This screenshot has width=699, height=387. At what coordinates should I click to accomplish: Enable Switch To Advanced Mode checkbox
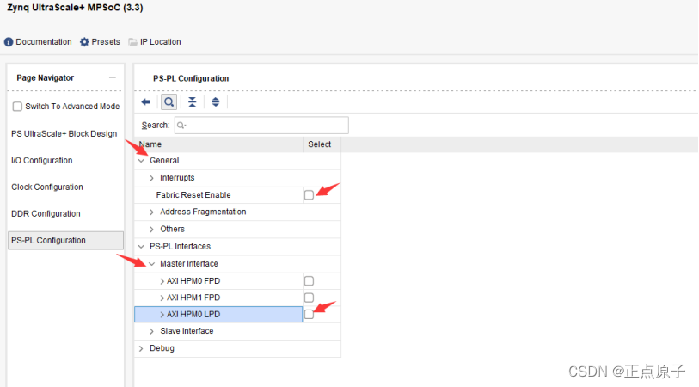(x=17, y=107)
